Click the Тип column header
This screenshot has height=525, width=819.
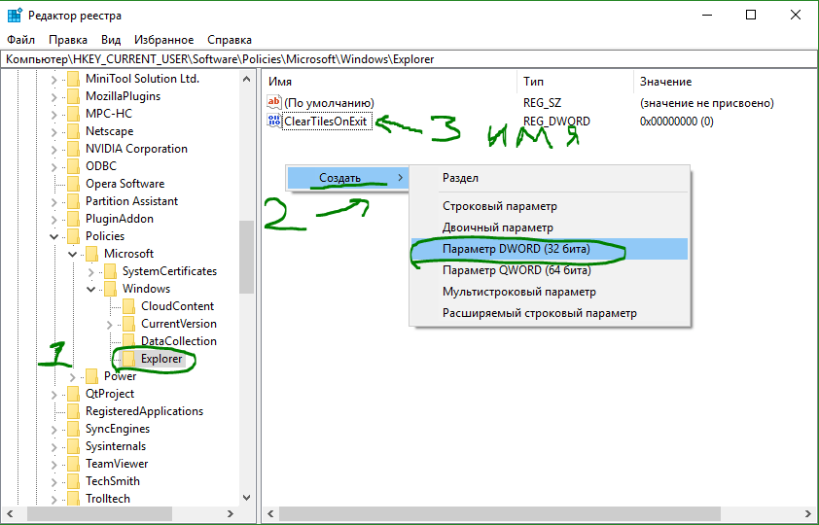coord(574,82)
